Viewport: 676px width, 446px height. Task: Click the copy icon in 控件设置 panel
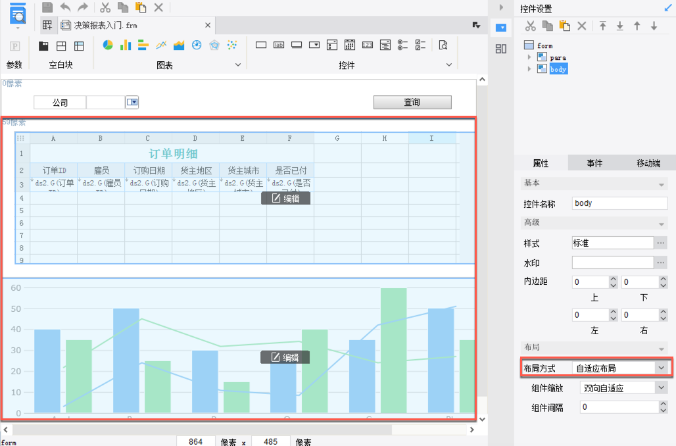click(548, 26)
